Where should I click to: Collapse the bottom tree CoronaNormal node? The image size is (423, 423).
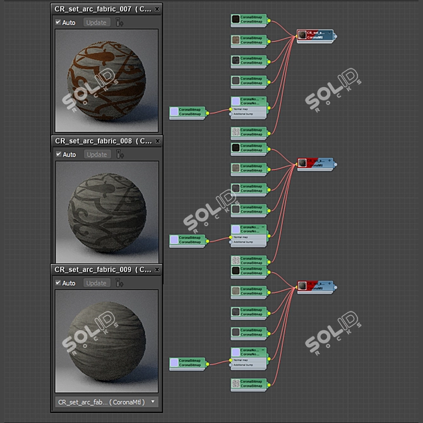pos(263,350)
